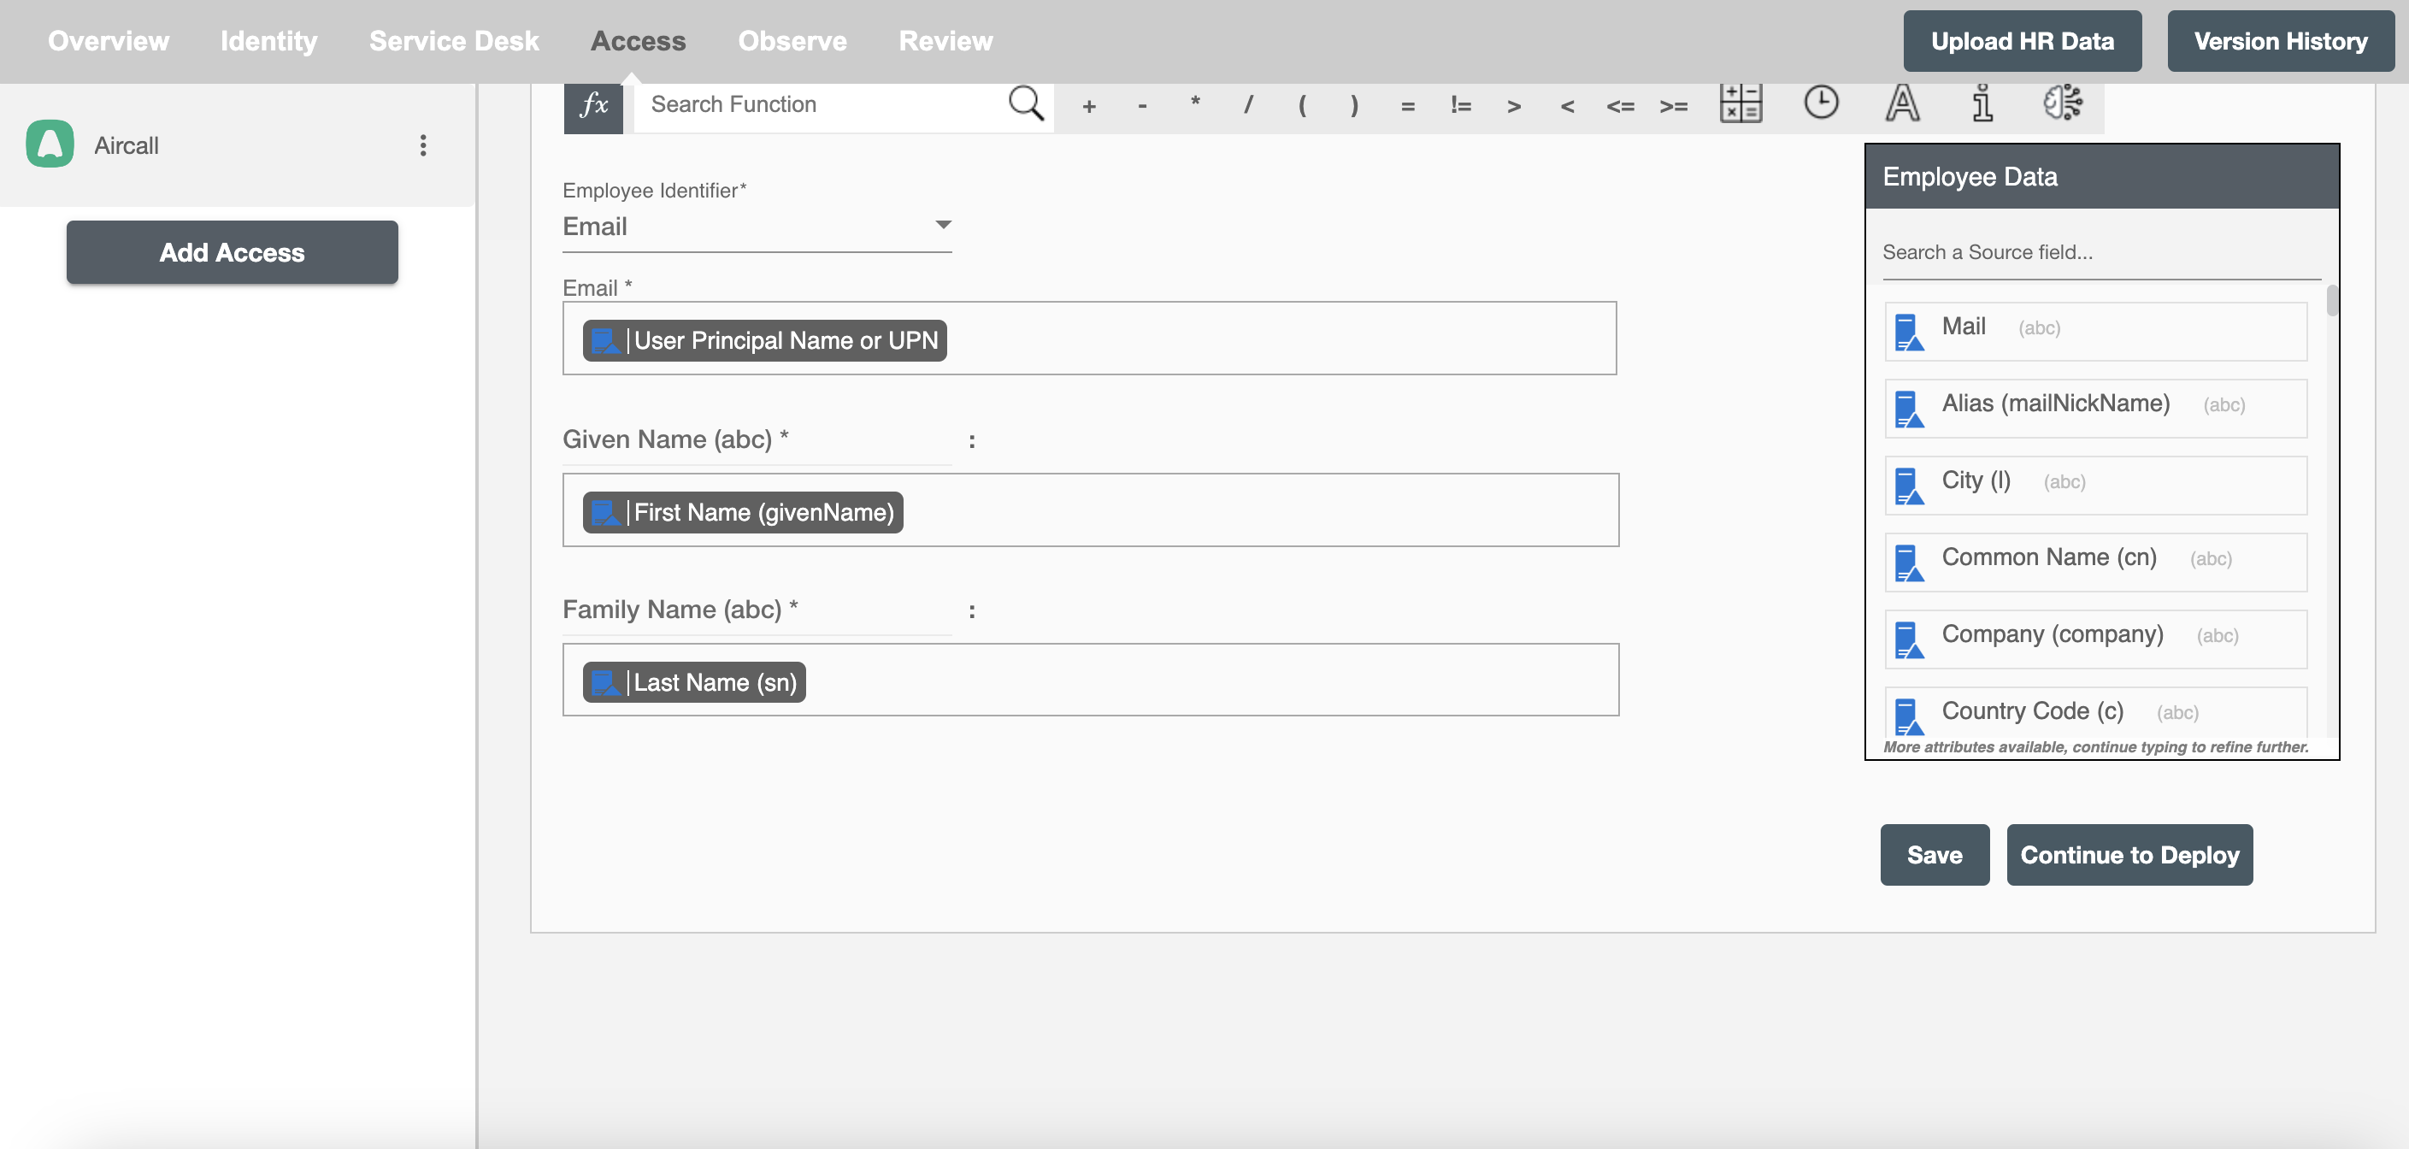The height and width of the screenshot is (1149, 2409).
Task: Click Save button
Action: pos(1935,854)
